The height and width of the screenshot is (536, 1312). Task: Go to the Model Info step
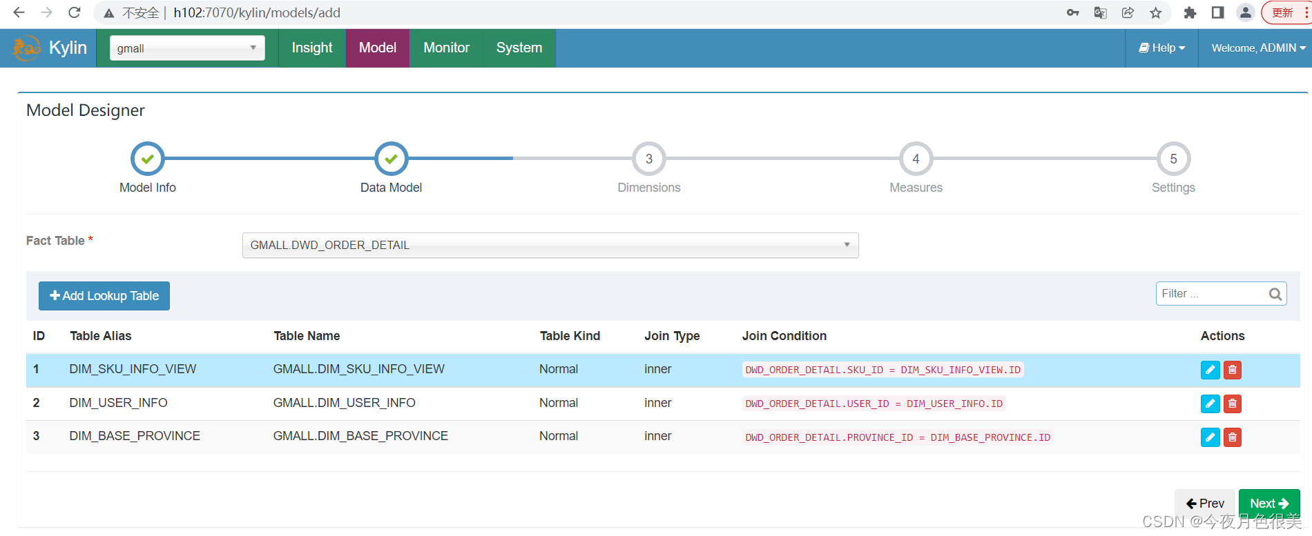[x=148, y=159]
